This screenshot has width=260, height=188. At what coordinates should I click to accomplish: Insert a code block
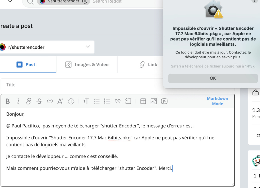[128, 101]
